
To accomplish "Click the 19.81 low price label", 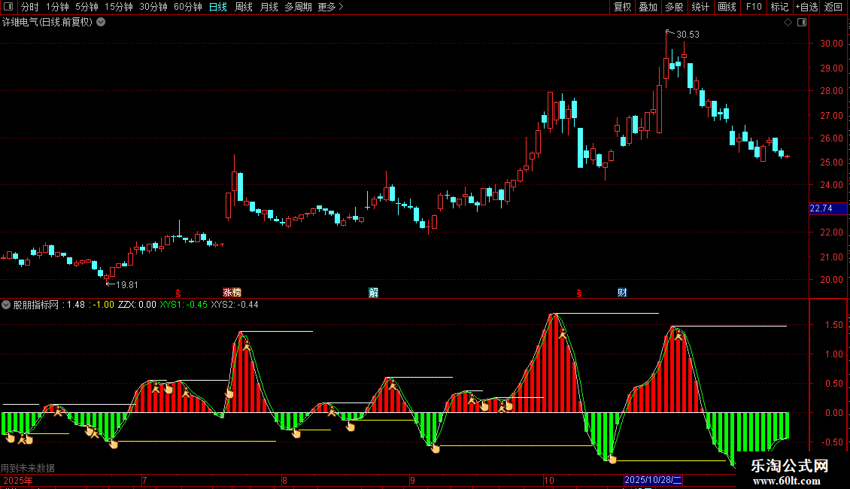I will 127,284.
